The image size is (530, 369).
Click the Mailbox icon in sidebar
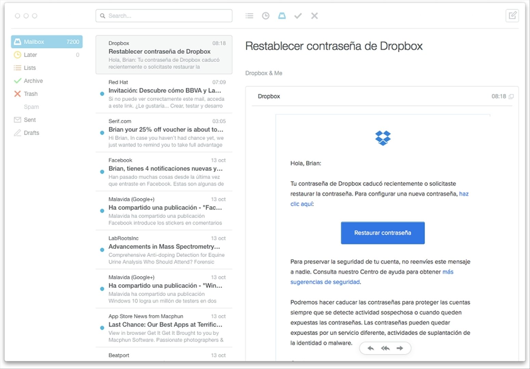pos(17,42)
